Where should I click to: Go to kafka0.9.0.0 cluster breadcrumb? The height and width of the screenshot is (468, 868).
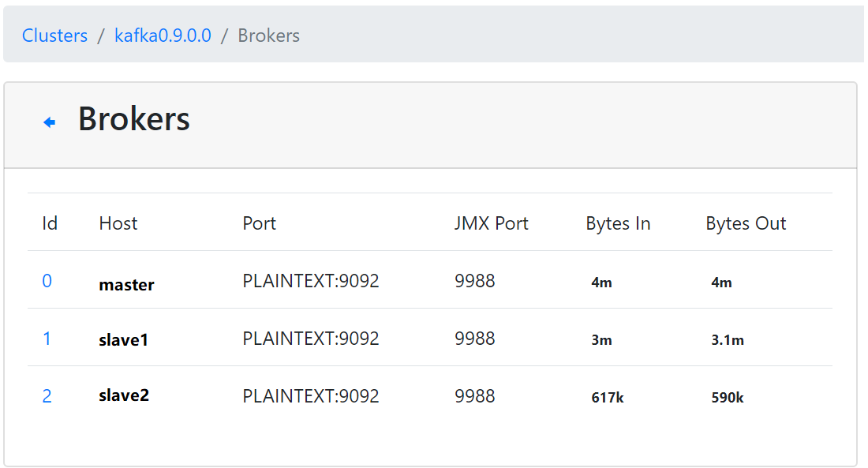(163, 36)
